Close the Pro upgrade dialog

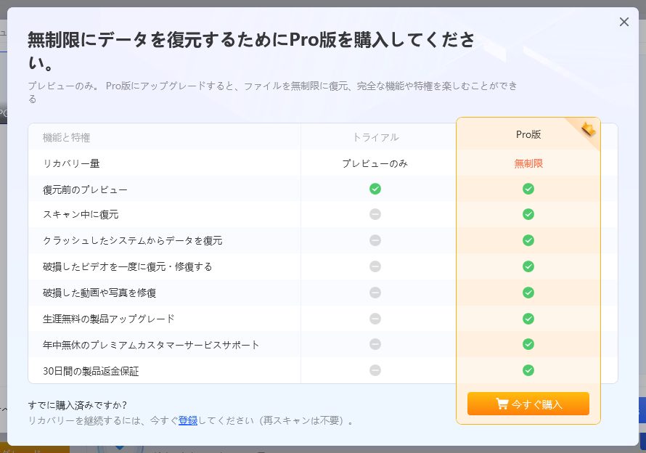click(x=623, y=22)
